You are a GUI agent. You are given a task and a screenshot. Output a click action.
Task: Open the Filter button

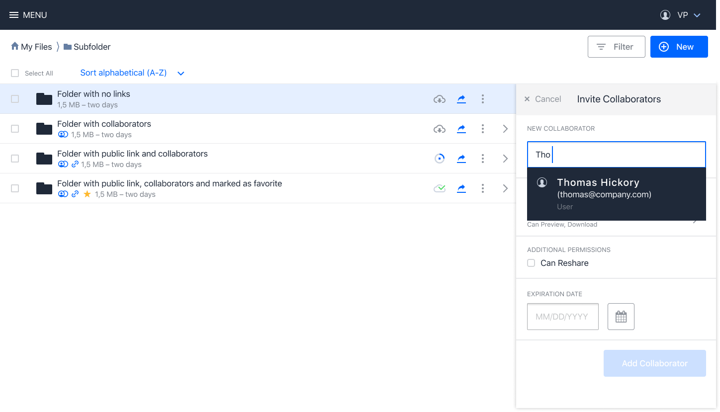pos(616,47)
